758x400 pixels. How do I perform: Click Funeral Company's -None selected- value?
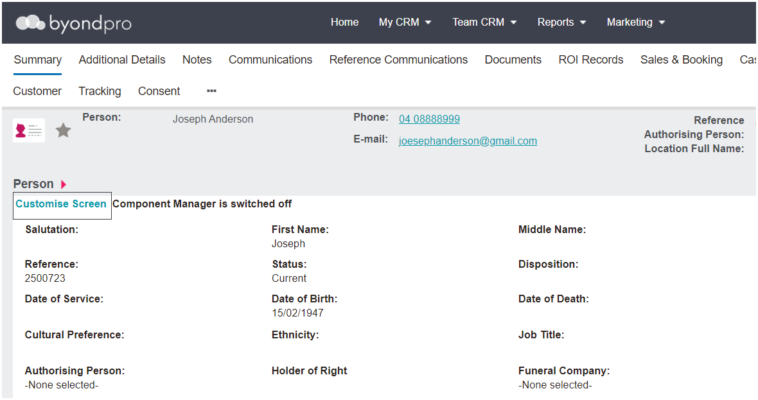coord(555,385)
